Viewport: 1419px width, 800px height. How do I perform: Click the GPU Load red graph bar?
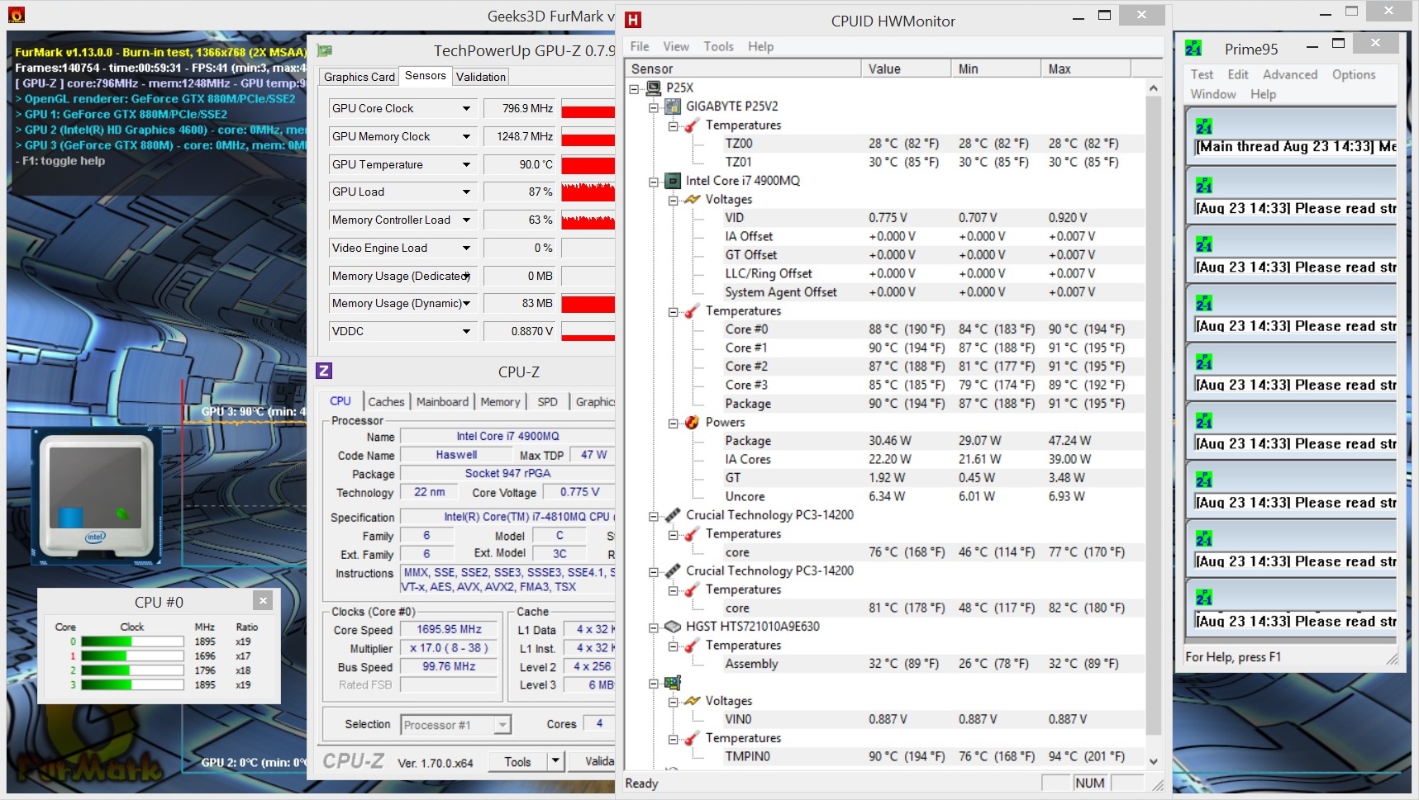pyautogui.click(x=588, y=192)
